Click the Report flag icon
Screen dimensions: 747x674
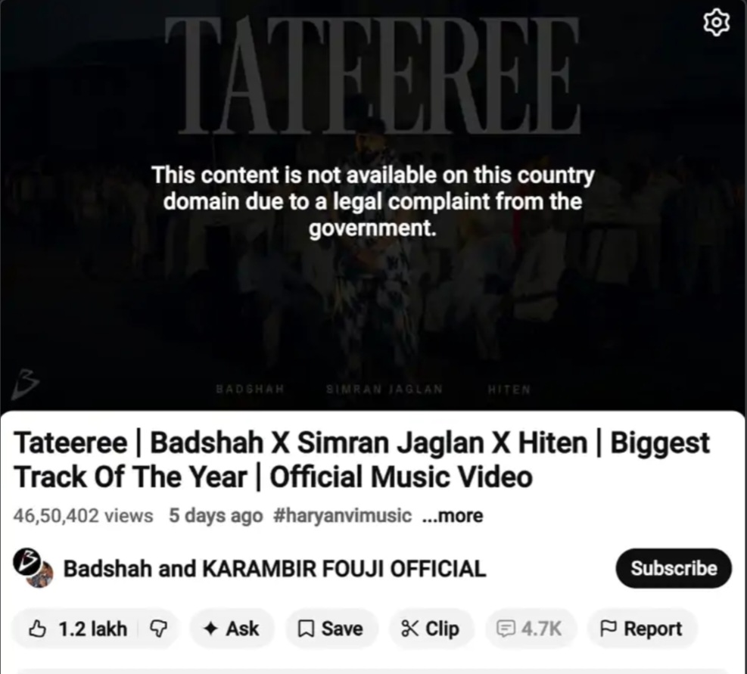tap(608, 629)
